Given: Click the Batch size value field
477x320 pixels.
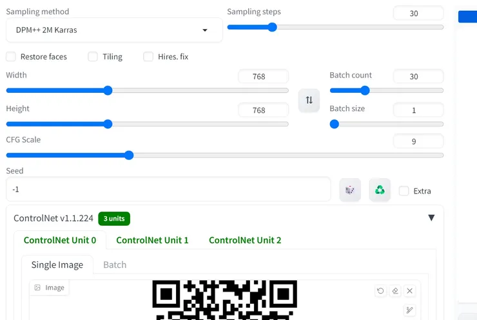Looking at the screenshot, I should coord(418,110).
